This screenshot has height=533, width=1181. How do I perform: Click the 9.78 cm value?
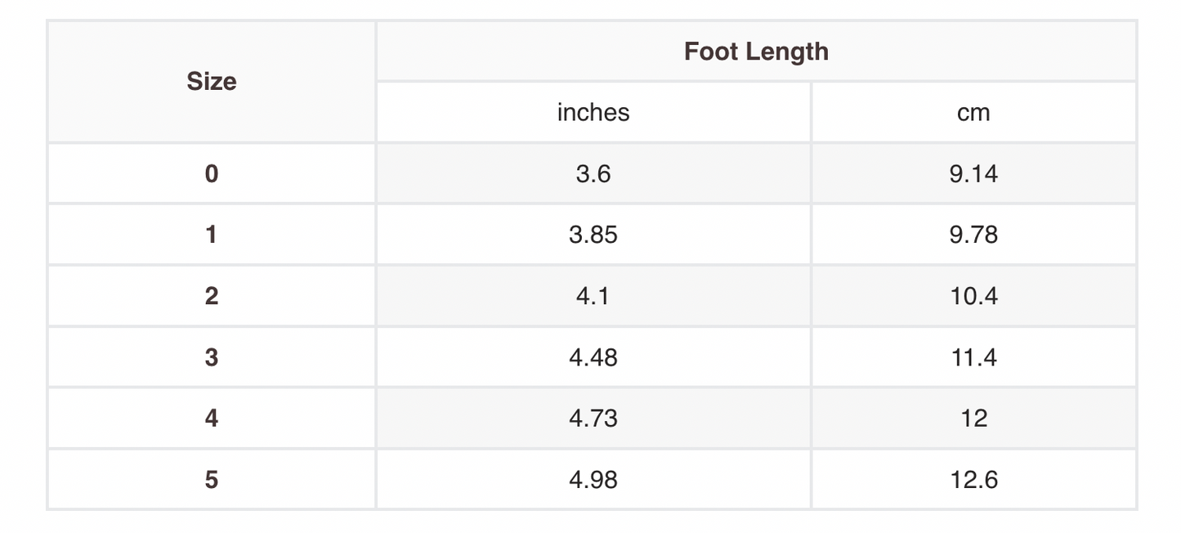(x=973, y=235)
